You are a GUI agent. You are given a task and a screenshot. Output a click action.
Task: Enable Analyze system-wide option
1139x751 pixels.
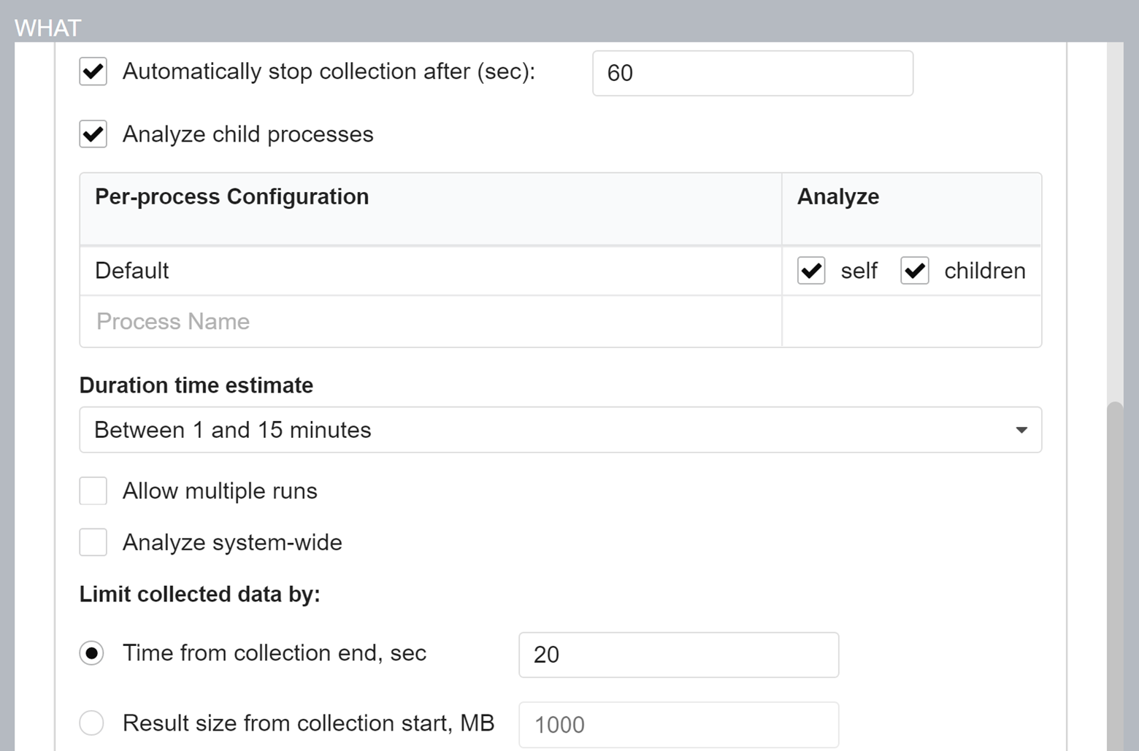coord(93,542)
